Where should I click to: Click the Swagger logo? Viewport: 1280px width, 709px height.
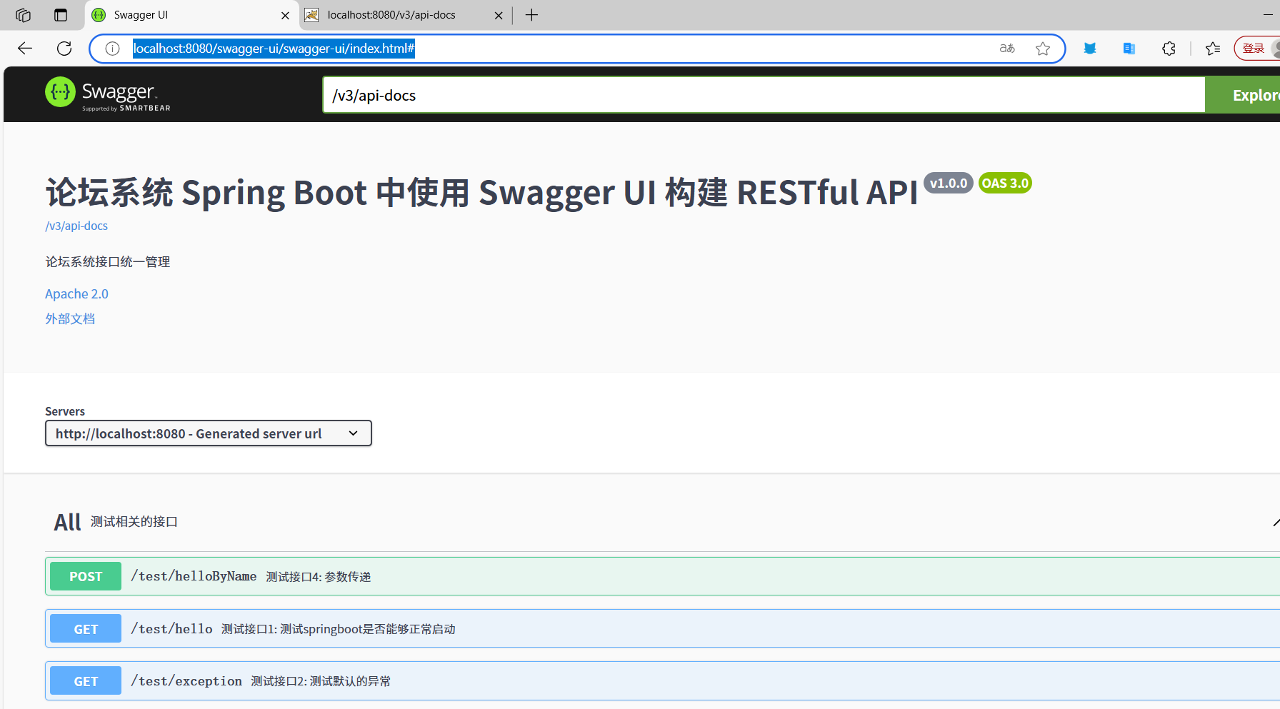coord(108,94)
